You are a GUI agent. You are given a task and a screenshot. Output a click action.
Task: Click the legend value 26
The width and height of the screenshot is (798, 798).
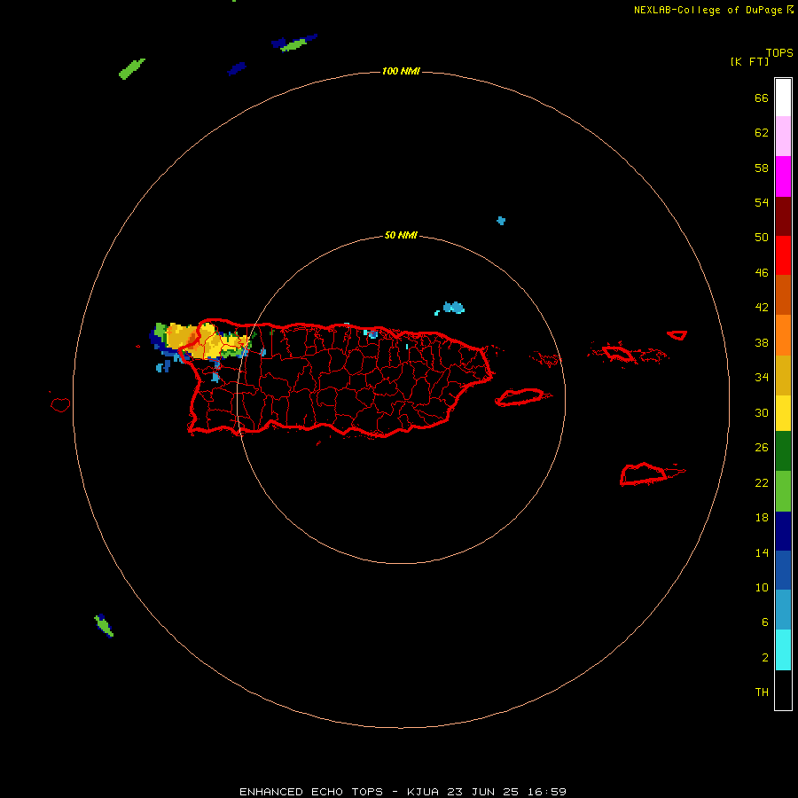click(762, 448)
